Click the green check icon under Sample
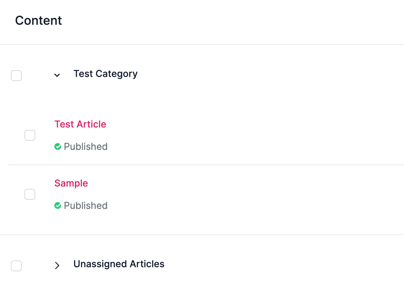The height and width of the screenshot is (293, 404). pyautogui.click(x=58, y=206)
